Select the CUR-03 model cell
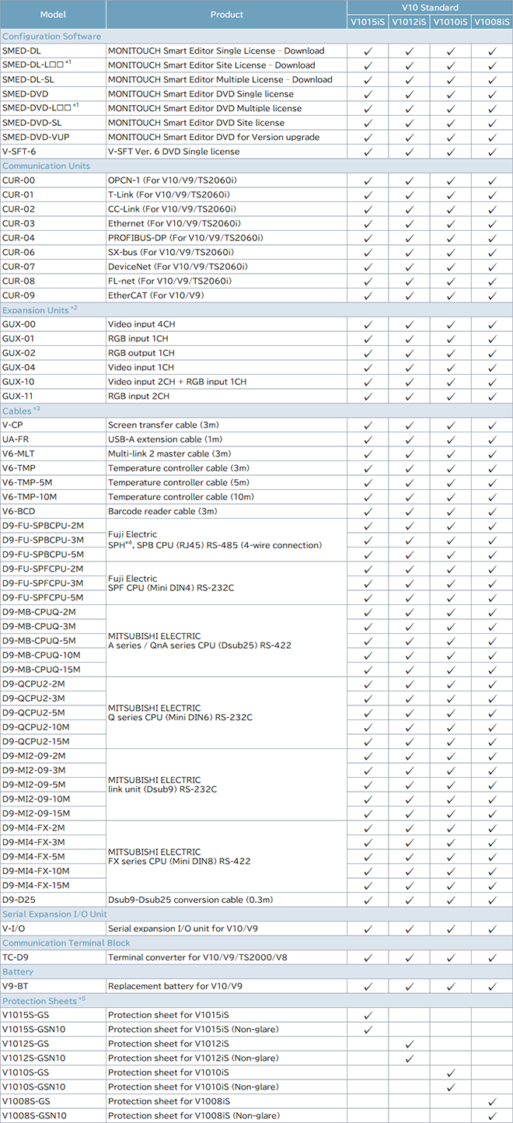This screenshot has height=1123, width=513. coord(53,223)
